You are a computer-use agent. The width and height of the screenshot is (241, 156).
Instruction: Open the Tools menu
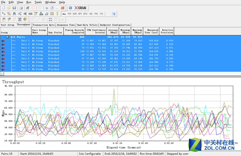point(38,2)
